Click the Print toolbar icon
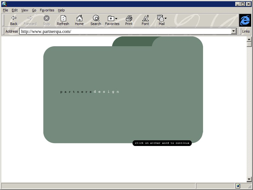 pos(129,18)
